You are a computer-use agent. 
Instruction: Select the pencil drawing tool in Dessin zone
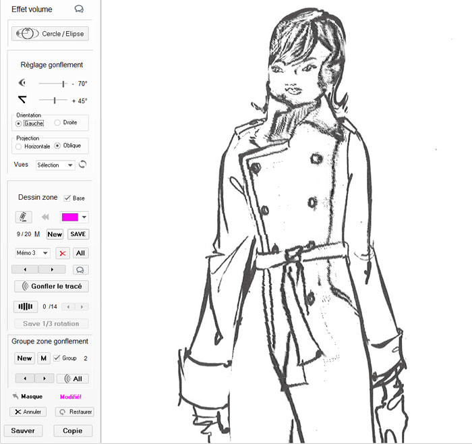(24, 217)
